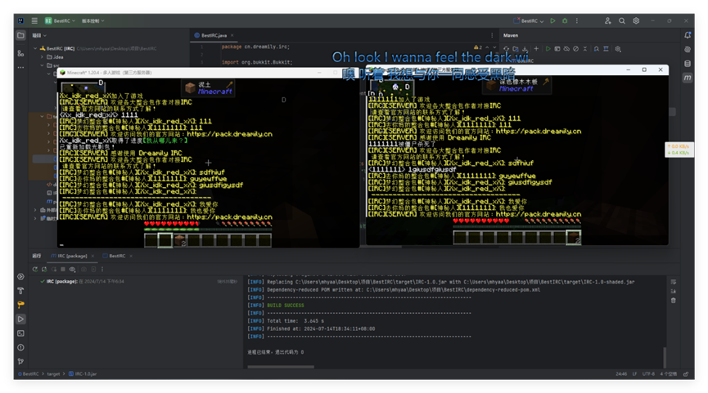Switch to the BestIRC run tab
Image resolution: width=708 pixels, height=393 pixels.
[115, 256]
